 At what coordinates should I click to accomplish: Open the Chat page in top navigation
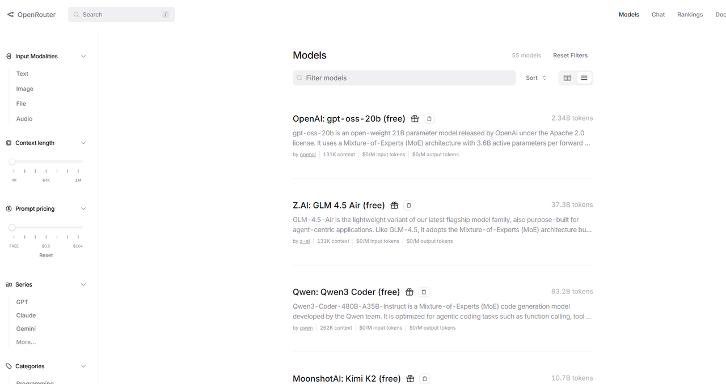[x=658, y=15]
